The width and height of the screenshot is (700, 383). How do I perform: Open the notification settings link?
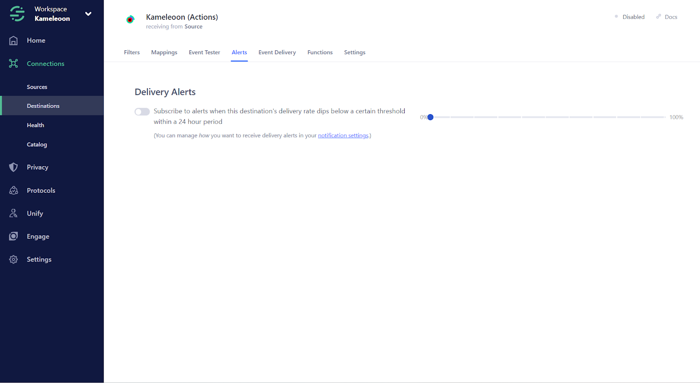(343, 136)
